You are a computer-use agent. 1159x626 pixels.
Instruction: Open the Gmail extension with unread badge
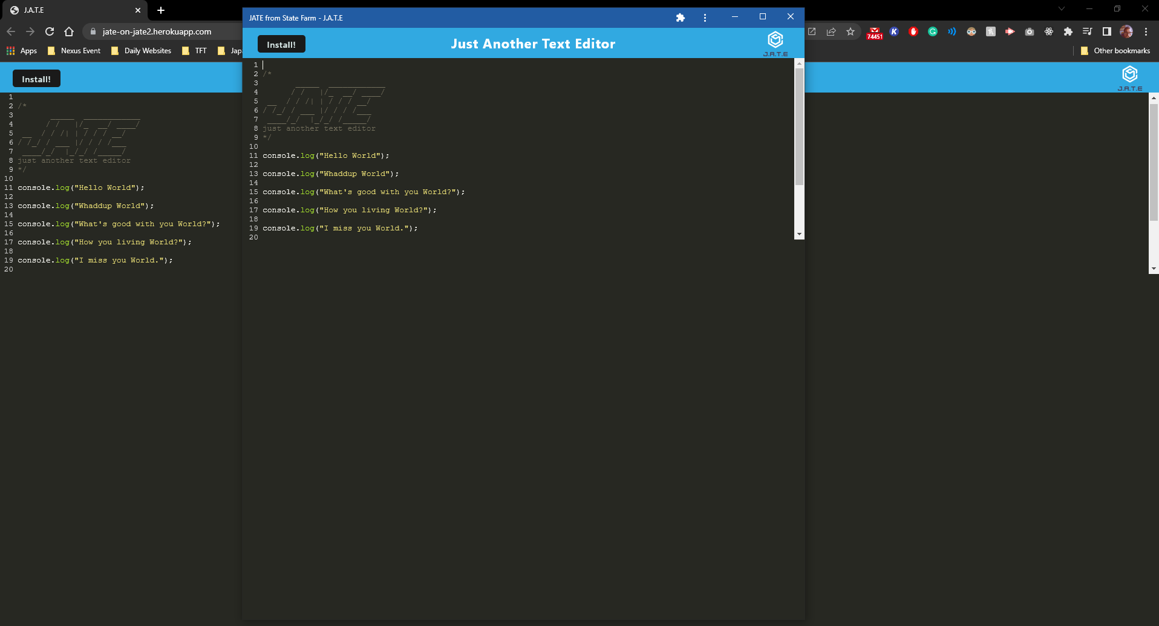point(875,31)
